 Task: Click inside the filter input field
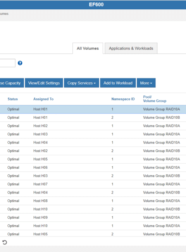pos(7,63)
